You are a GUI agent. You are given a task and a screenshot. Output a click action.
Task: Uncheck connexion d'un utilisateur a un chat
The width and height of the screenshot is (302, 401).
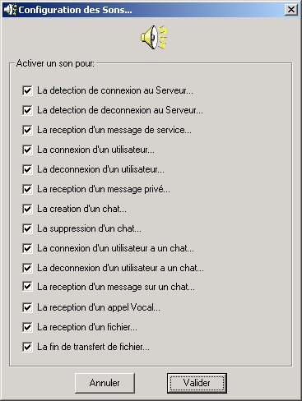pos(27,248)
